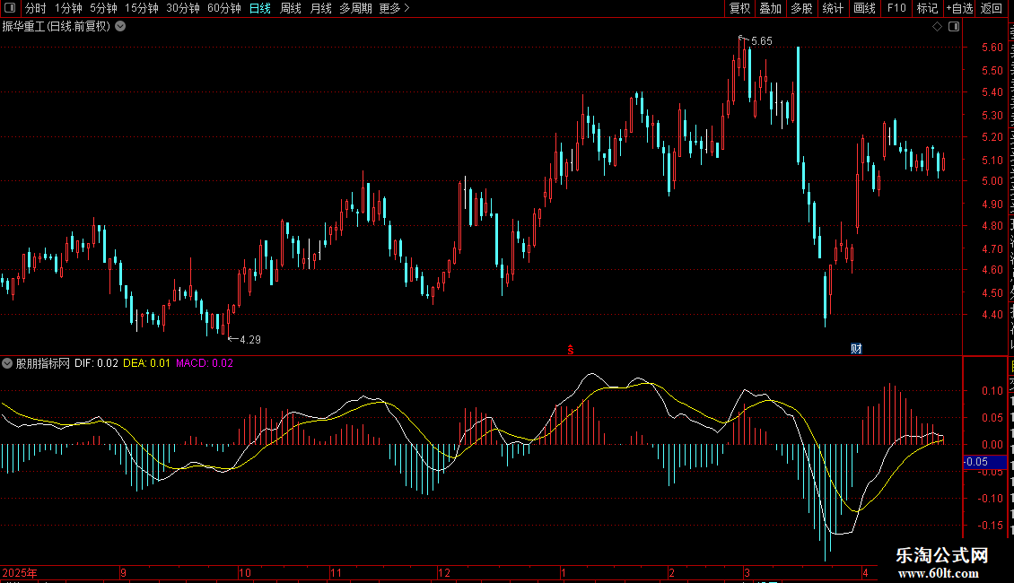Expand the 股朋指标网 indicator dropdown arrow

pyautogui.click(x=7, y=363)
